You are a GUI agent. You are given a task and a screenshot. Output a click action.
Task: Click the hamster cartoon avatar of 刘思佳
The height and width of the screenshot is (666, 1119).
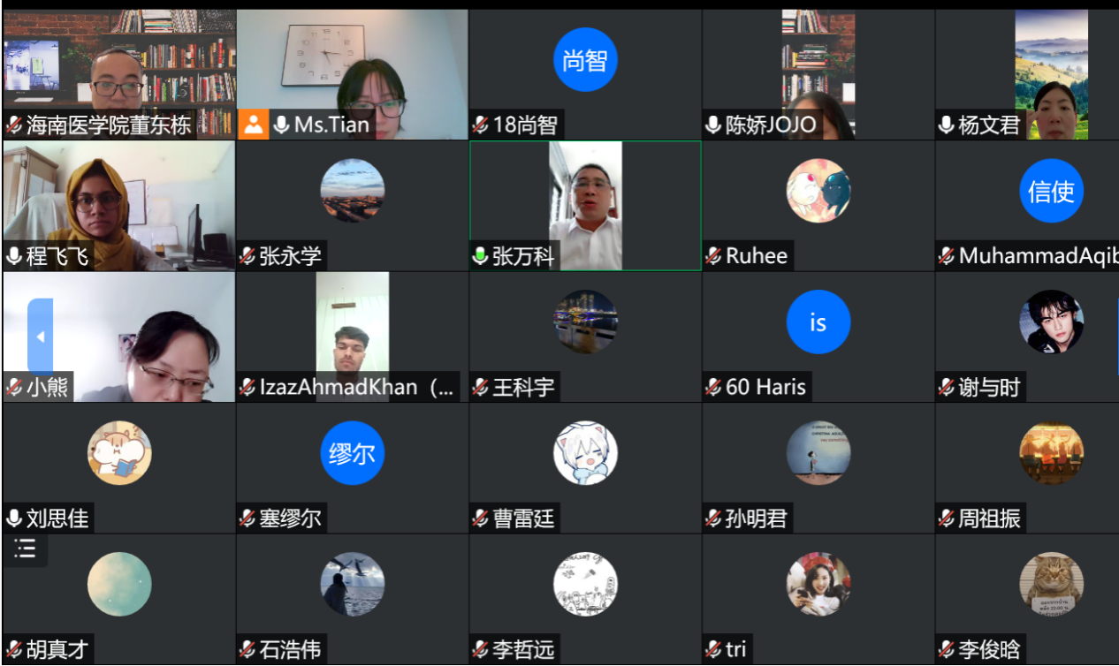click(119, 453)
